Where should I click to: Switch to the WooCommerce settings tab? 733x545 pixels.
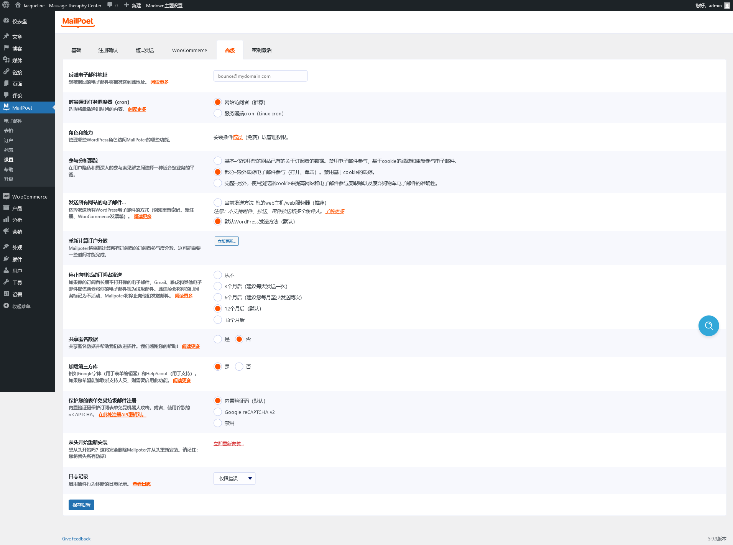tap(189, 50)
